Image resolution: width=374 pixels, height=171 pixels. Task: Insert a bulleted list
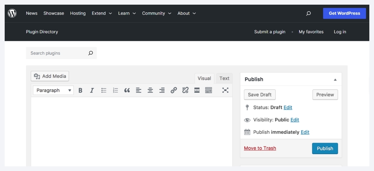pos(104,90)
